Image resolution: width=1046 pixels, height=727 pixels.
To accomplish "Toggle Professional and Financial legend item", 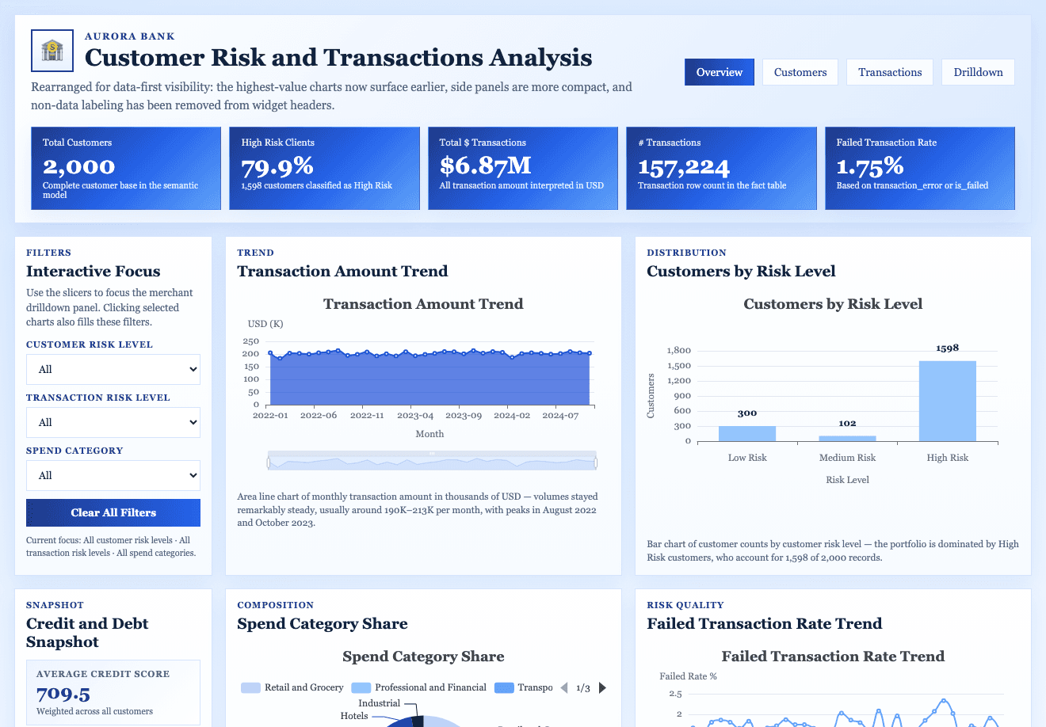I will click(x=419, y=687).
